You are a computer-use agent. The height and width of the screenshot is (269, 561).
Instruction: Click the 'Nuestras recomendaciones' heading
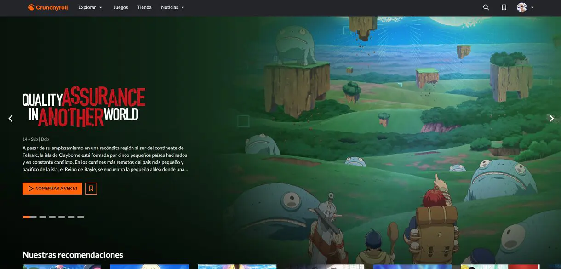73,255
